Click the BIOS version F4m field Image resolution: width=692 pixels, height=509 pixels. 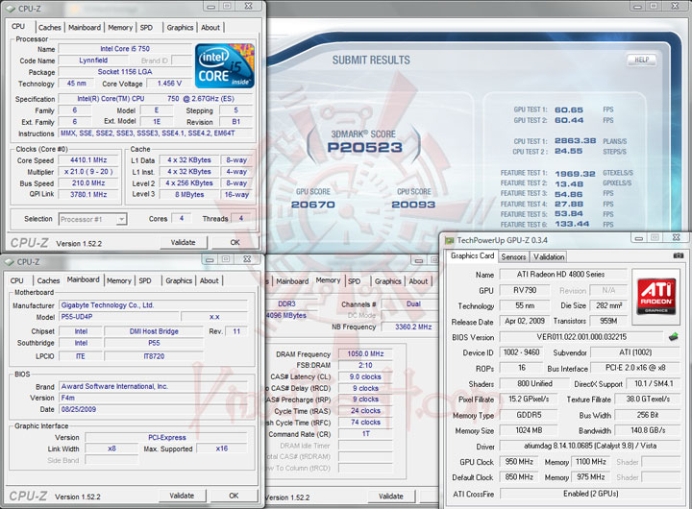[153, 398]
